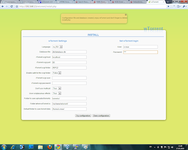Screen dimensions: 188x150
Task: Open Internet Explorer from the taskbar
Action: click(13, 147)
